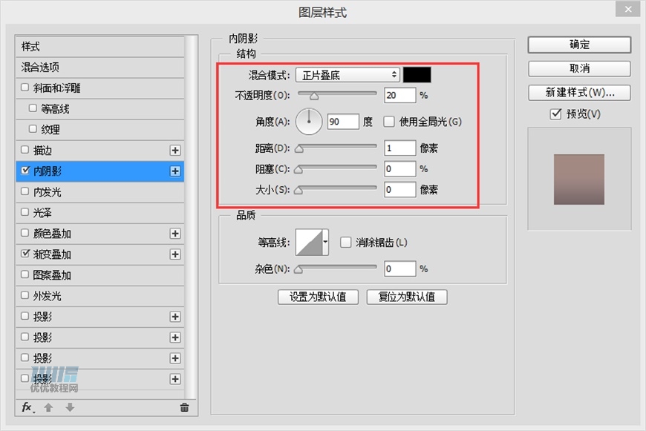The image size is (646, 431).
Task: Enable the 图案叠加 checkbox
Action: point(25,274)
